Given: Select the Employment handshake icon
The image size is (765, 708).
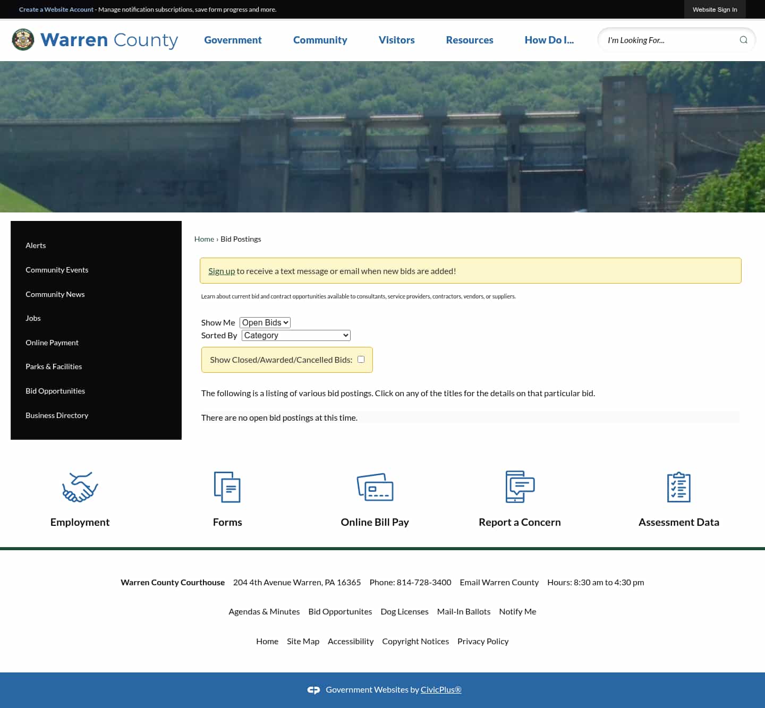Looking at the screenshot, I should click(80, 487).
